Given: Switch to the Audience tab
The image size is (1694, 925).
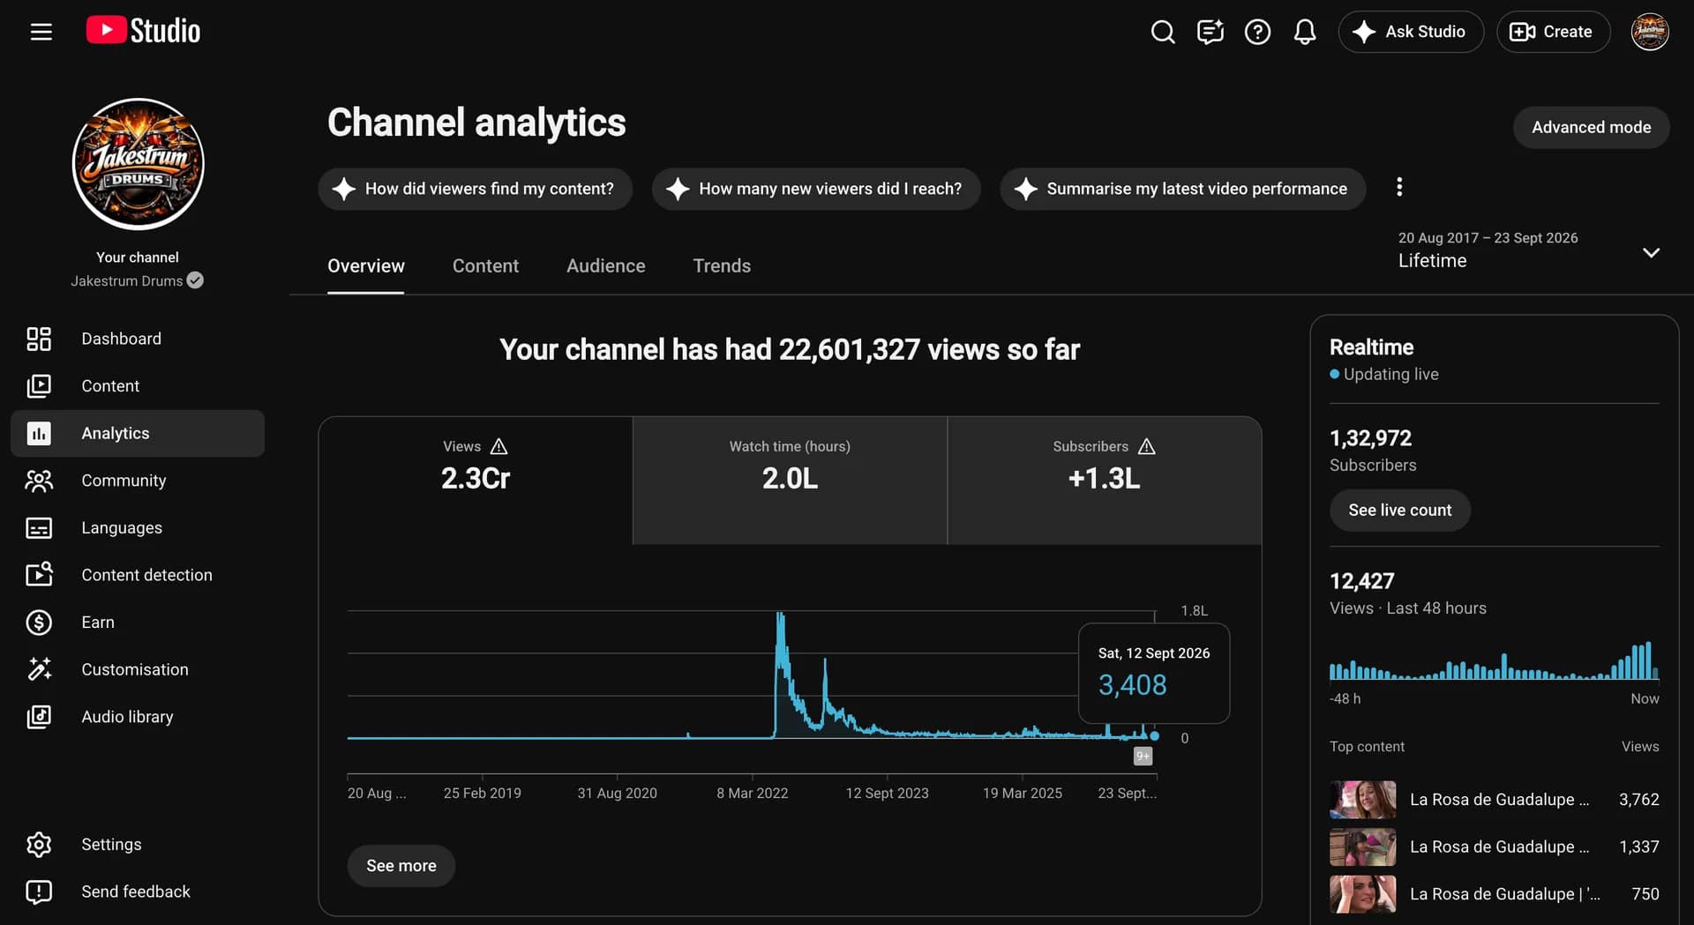Looking at the screenshot, I should coord(605,265).
